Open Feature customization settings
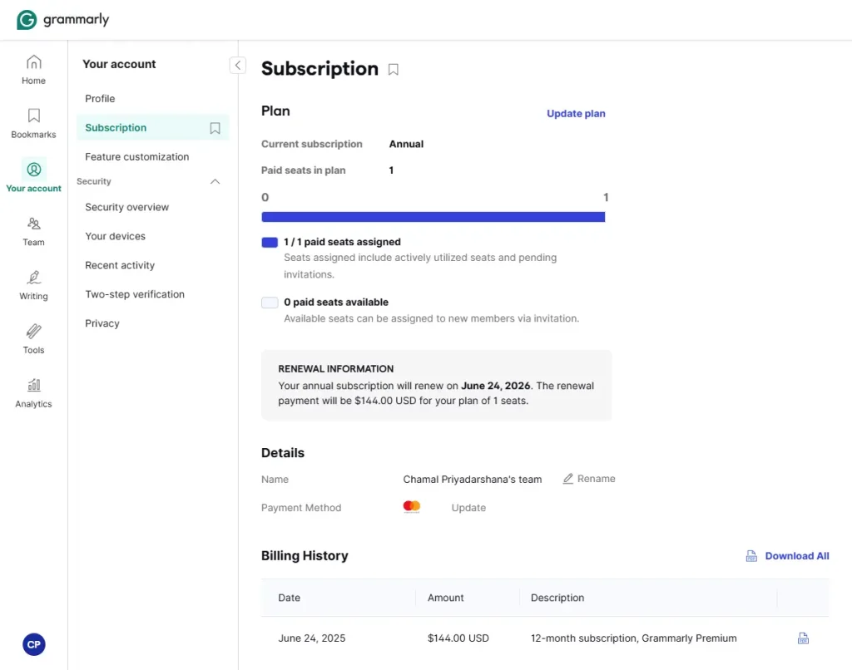 point(137,157)
